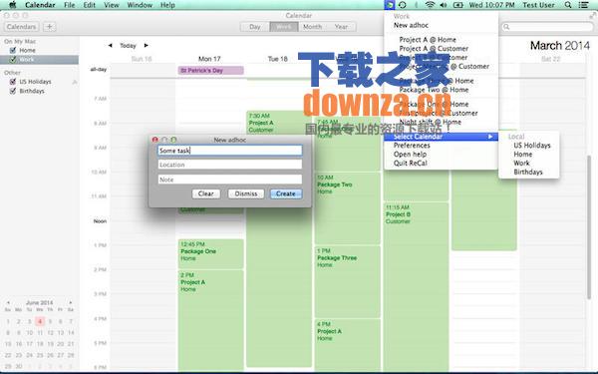Show next month in mini calendar
Screen dimensions: 598x374
coord(71,302)
